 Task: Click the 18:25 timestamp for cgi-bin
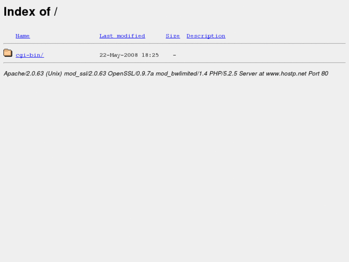pyautogui.click(x=150, y=55)
